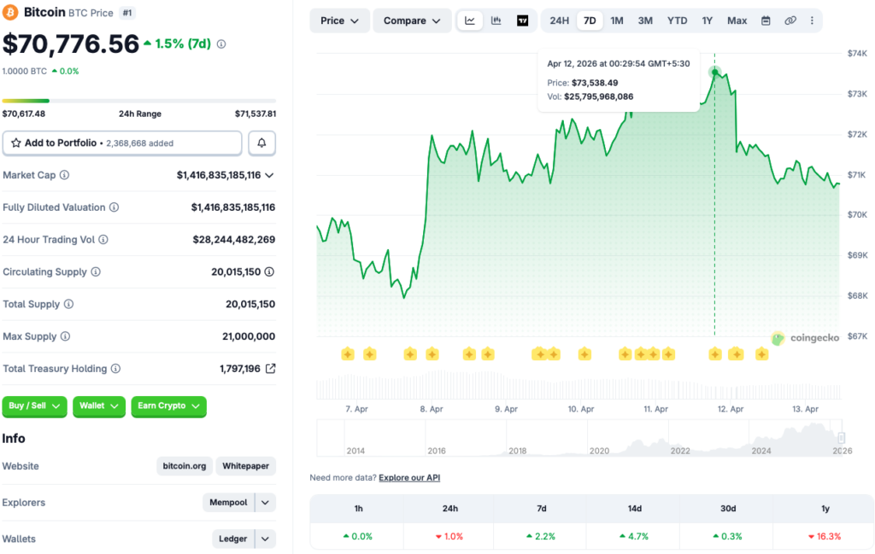Open the Buy / Sell menu
This screenshot has width=875, height=554.
35,406
